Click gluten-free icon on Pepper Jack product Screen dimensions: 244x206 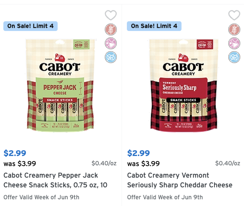[x=111, y=29]
